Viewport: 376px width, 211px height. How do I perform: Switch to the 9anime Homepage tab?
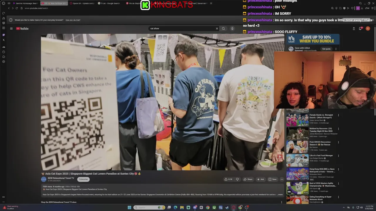pos(25,3)
